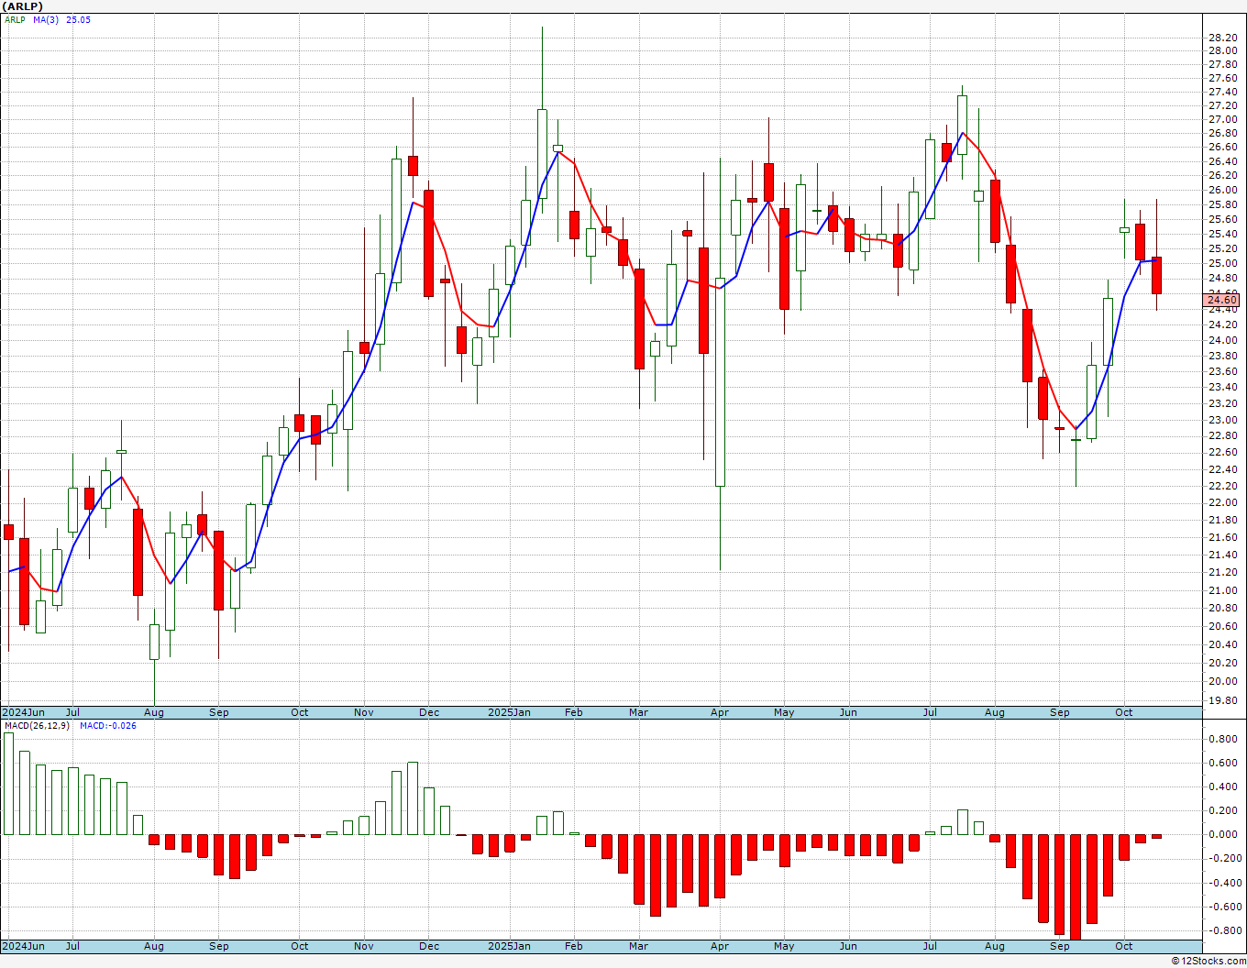Click the MA(3) moving average label
1247x968 pixels.
pyautogui.click(x=46, y=19)
